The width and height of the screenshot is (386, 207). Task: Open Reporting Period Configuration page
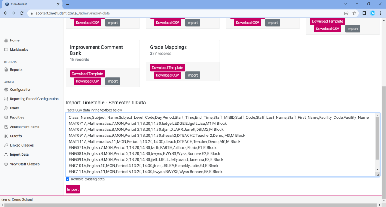pos(34,99)
